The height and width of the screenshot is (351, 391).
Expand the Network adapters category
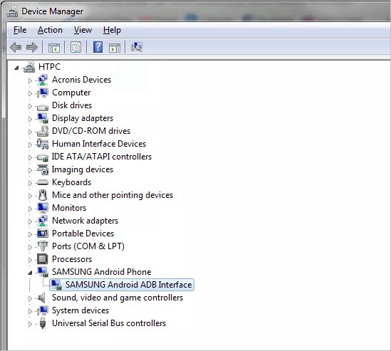tap(30, 221)
